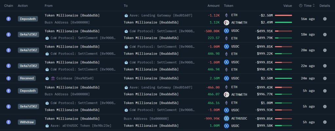Click the Token column header

point(229,6)
